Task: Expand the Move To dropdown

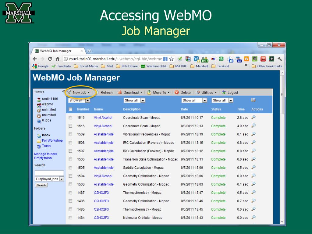Action: point(158,92)
